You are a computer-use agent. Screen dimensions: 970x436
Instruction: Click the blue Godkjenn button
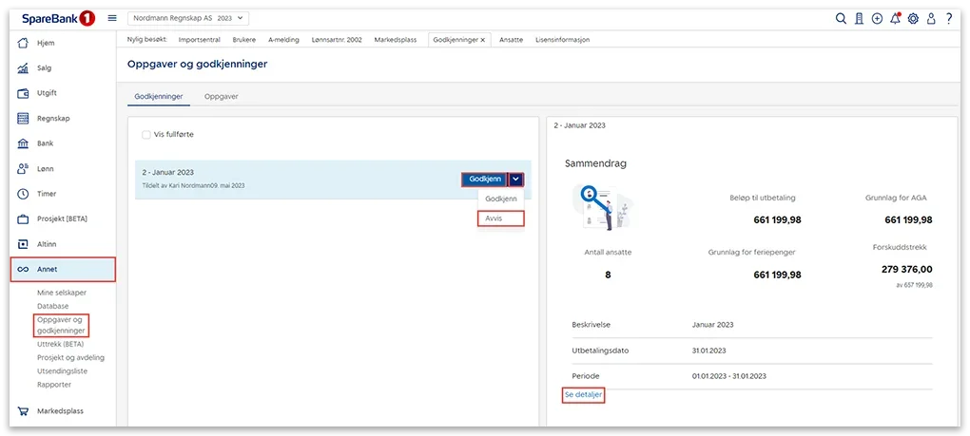click(x=485, y=179)
